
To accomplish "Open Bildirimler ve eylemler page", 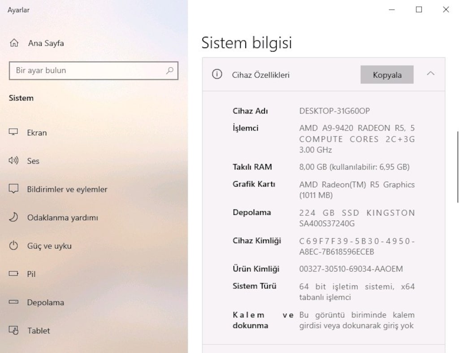I will [67, 190].
